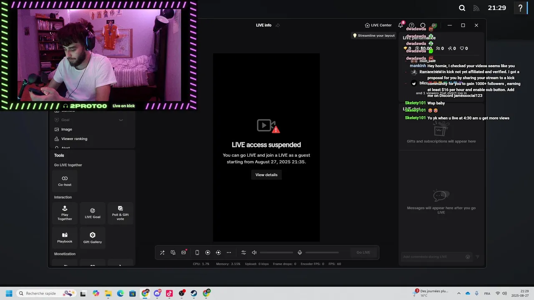Open the media and music overlay tool
534x300 pixels.
coord(173,252)
